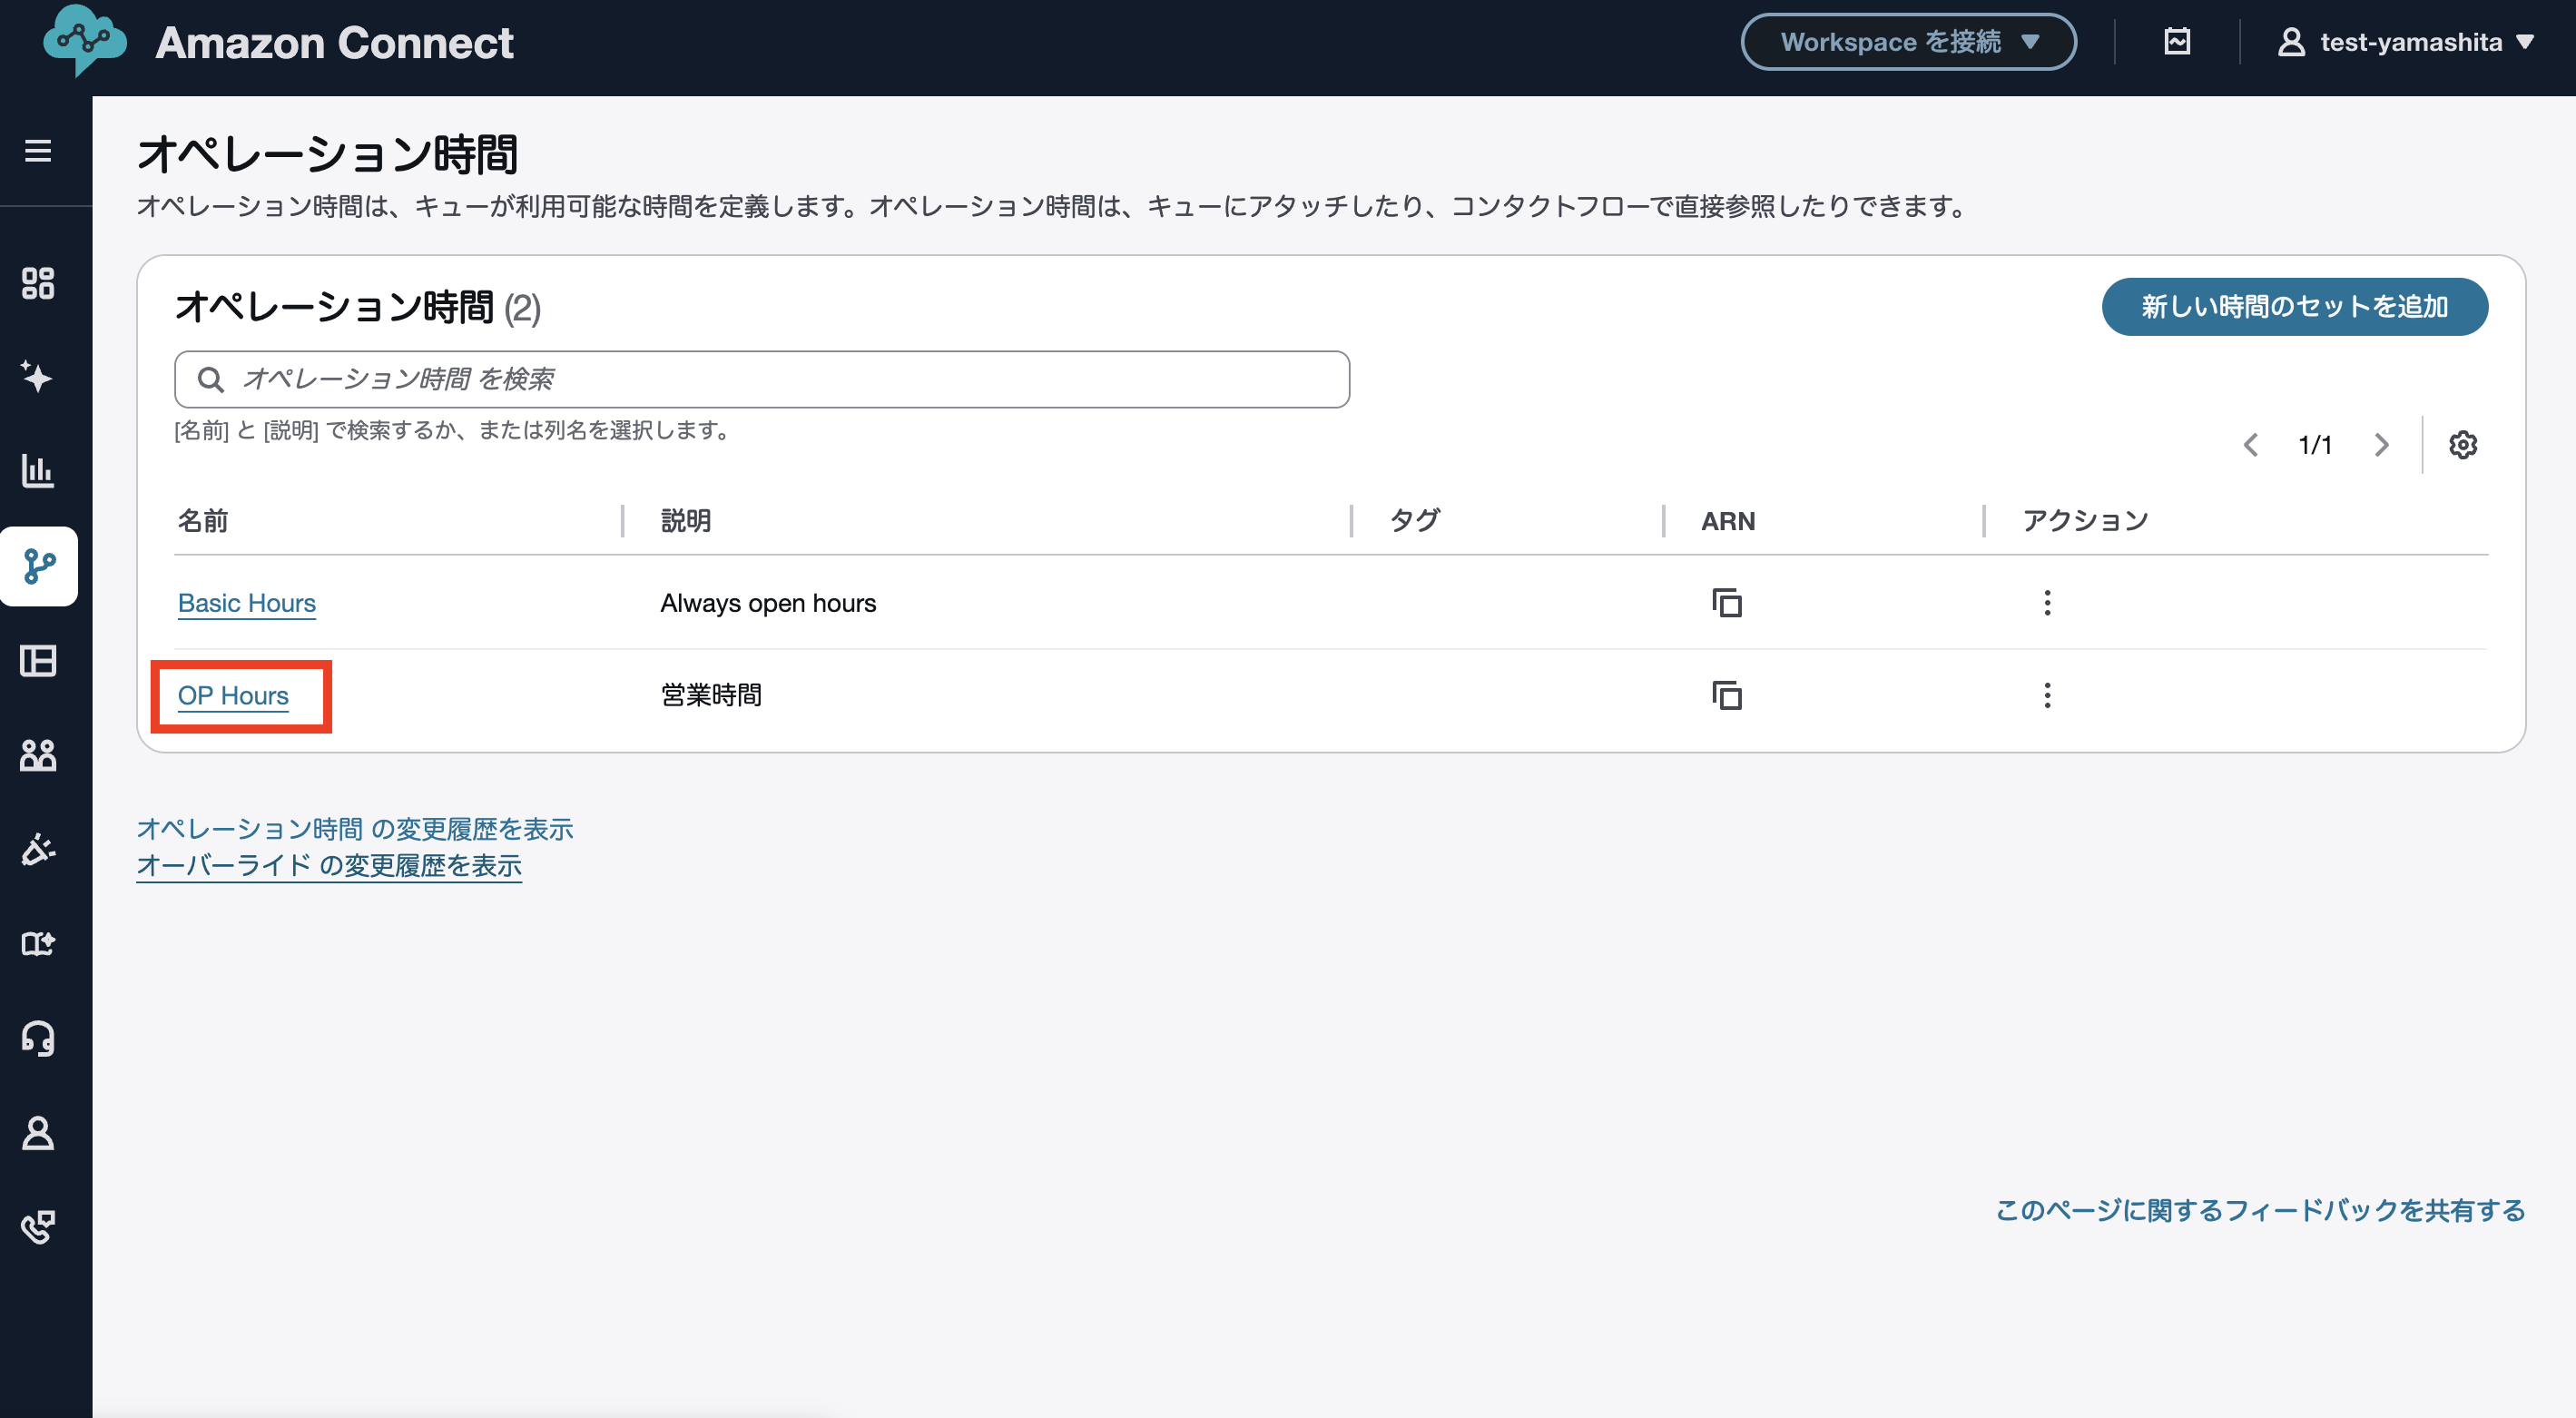Copy the ARN for Basic Hours
Viewport: 2576px width, 1418px height.
(x=1727, y=602)
